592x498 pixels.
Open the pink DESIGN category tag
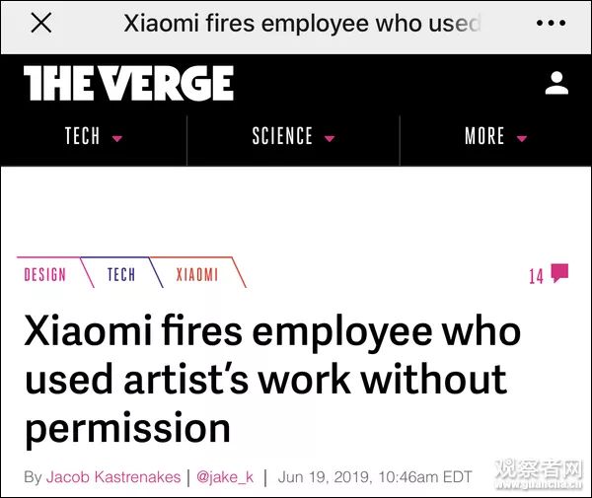tap(44, 275)
